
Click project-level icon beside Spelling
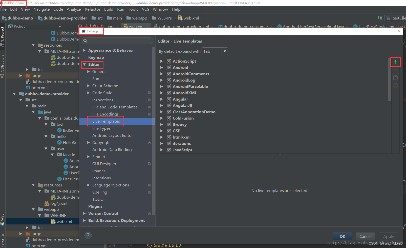tap(149, 192)
